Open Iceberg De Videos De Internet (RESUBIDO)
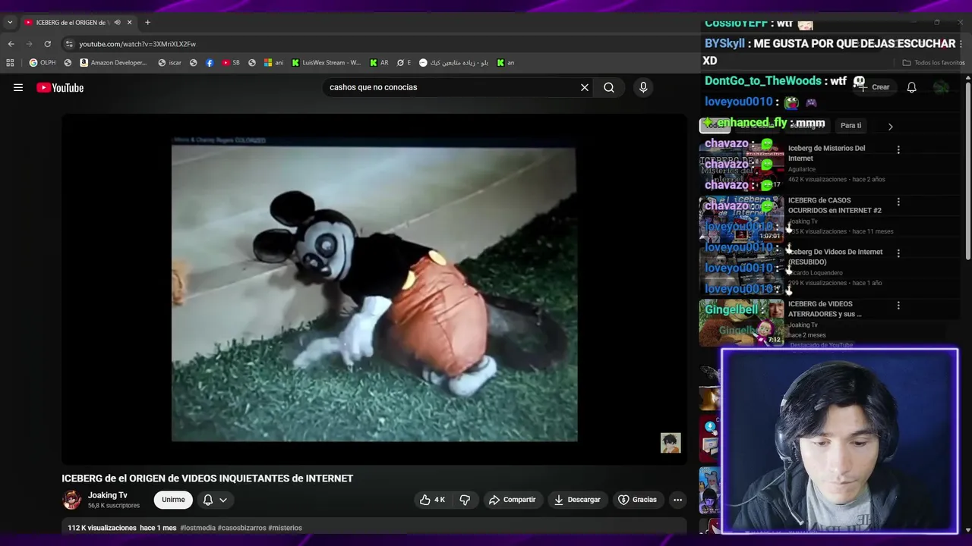 coord(835,257)
